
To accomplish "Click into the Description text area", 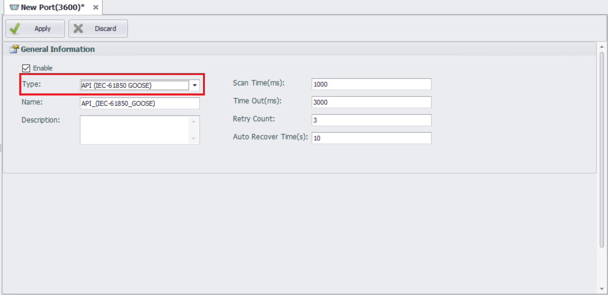I will click(x=134, y=130).
